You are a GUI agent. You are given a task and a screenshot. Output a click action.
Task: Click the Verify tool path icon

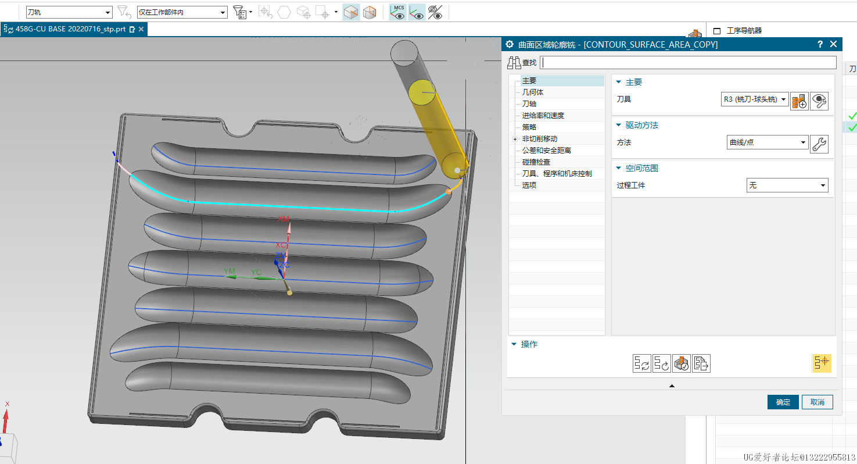coord(682,363)
